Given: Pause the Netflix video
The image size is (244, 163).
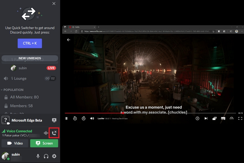Looking at the screenshot, I should [66, 118].
